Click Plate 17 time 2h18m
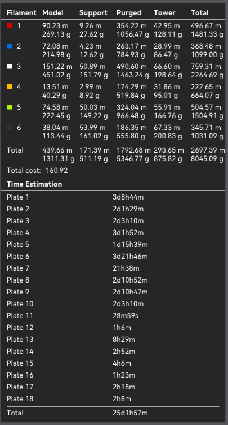Viewport: 228px width, 425px height. coord(124,387)
